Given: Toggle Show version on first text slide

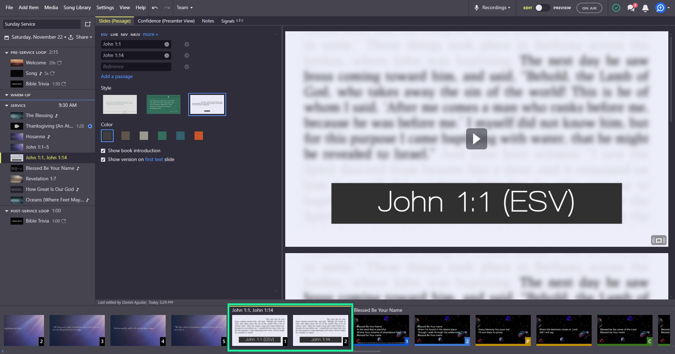Looking at the screenshot, I should (103, 160).
